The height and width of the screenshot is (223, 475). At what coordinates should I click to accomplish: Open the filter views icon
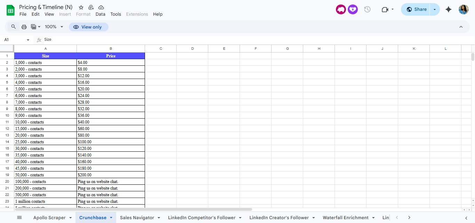(36, 27)
